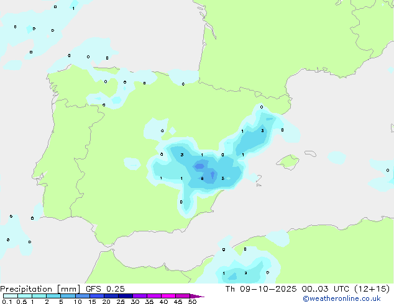Pick the 1–2 mm legend swatch
This screenshot has width=394, height=304.
(x=39, y=296)
